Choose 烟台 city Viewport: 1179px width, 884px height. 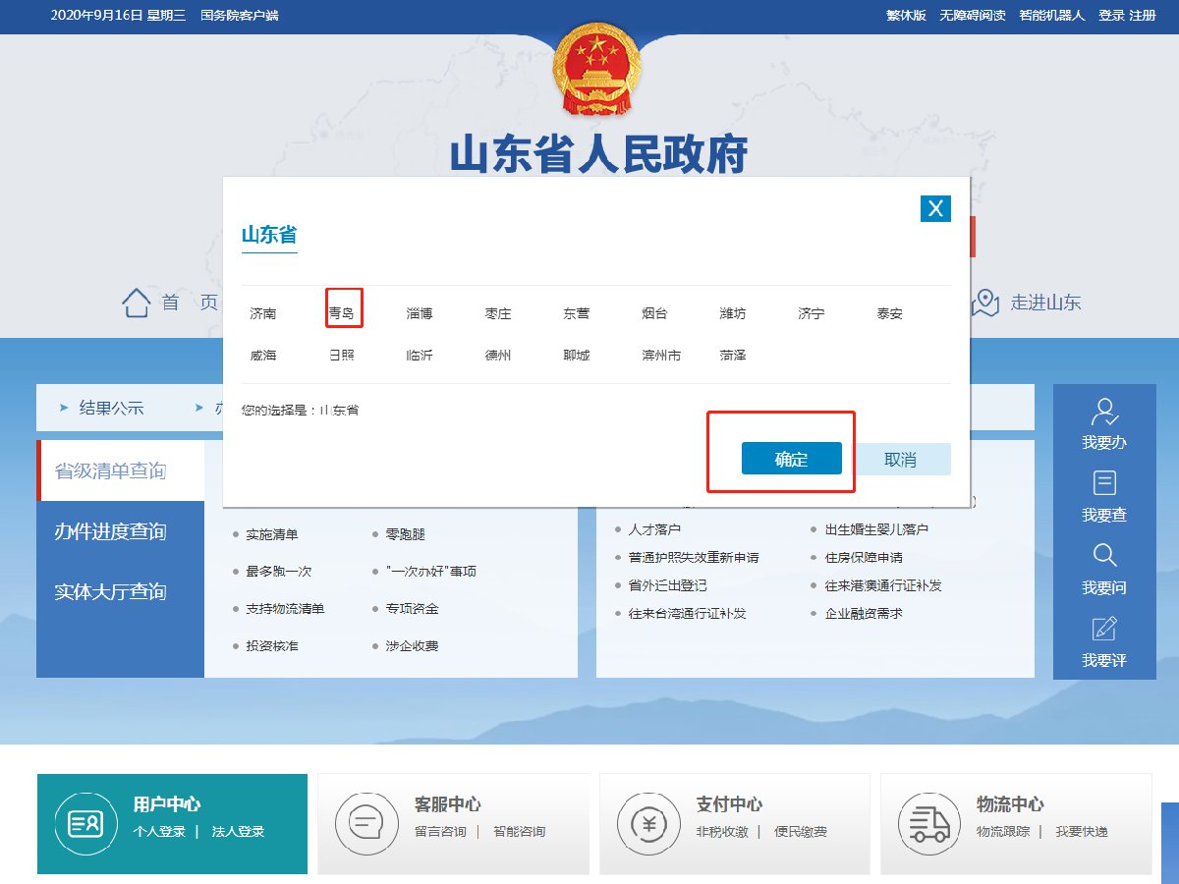pos(654,313)
